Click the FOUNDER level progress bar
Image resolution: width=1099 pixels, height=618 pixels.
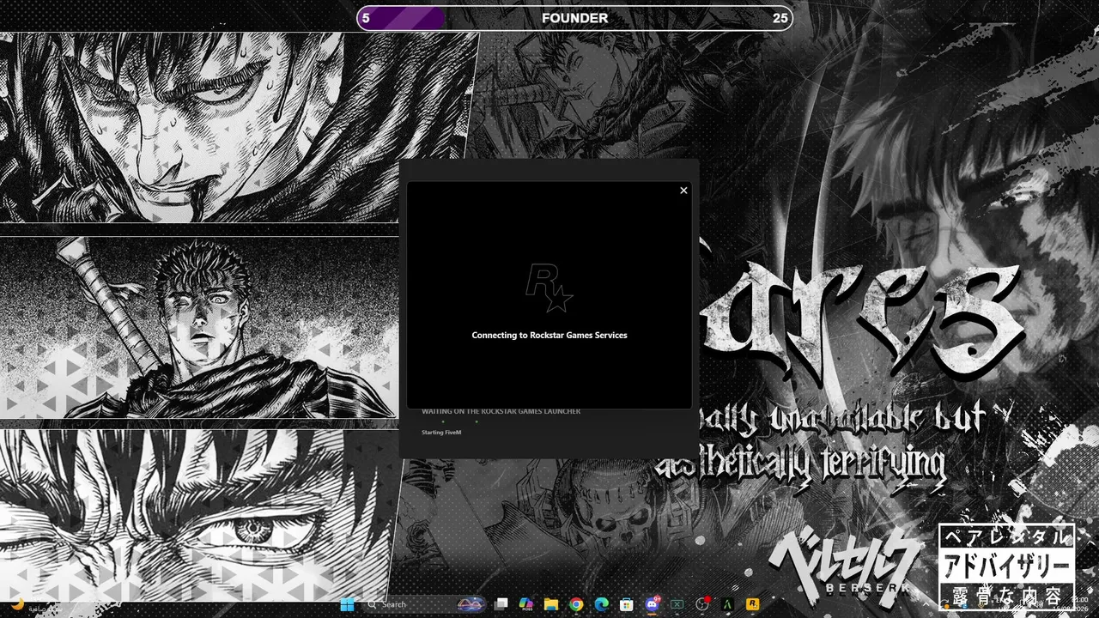point(574,18)
